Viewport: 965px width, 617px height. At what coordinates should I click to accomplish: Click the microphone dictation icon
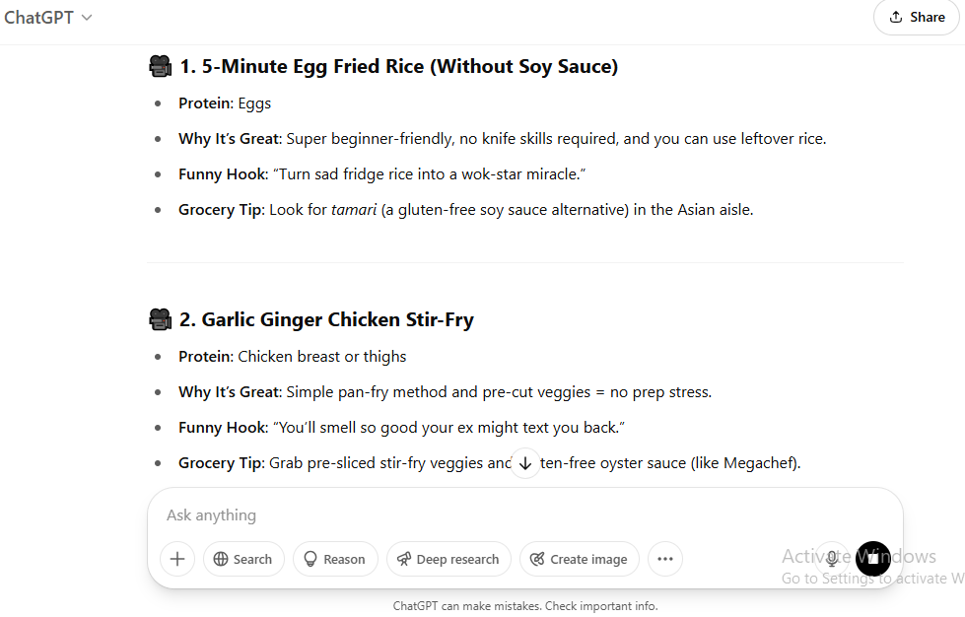831,559
